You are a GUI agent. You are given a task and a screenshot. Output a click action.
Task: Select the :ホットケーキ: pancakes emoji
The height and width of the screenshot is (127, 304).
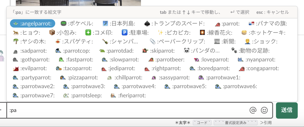(263, 33)
